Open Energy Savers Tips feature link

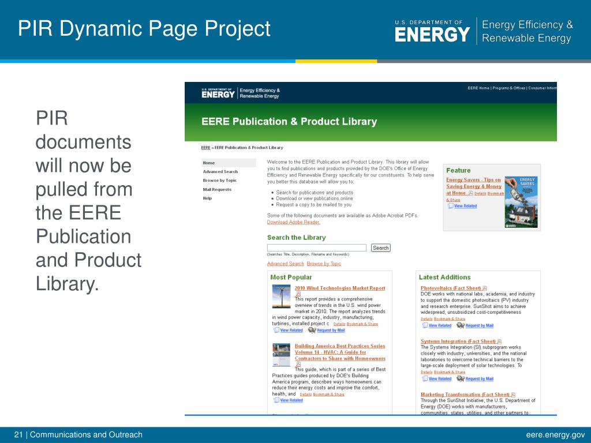pos(473,186)
